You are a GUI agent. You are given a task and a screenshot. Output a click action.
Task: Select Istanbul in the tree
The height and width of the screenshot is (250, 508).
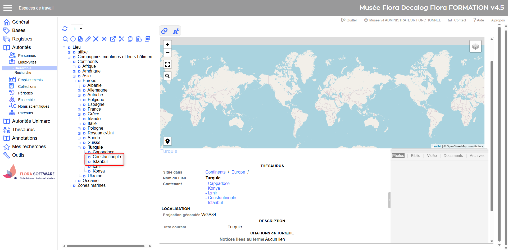point(100,162)
